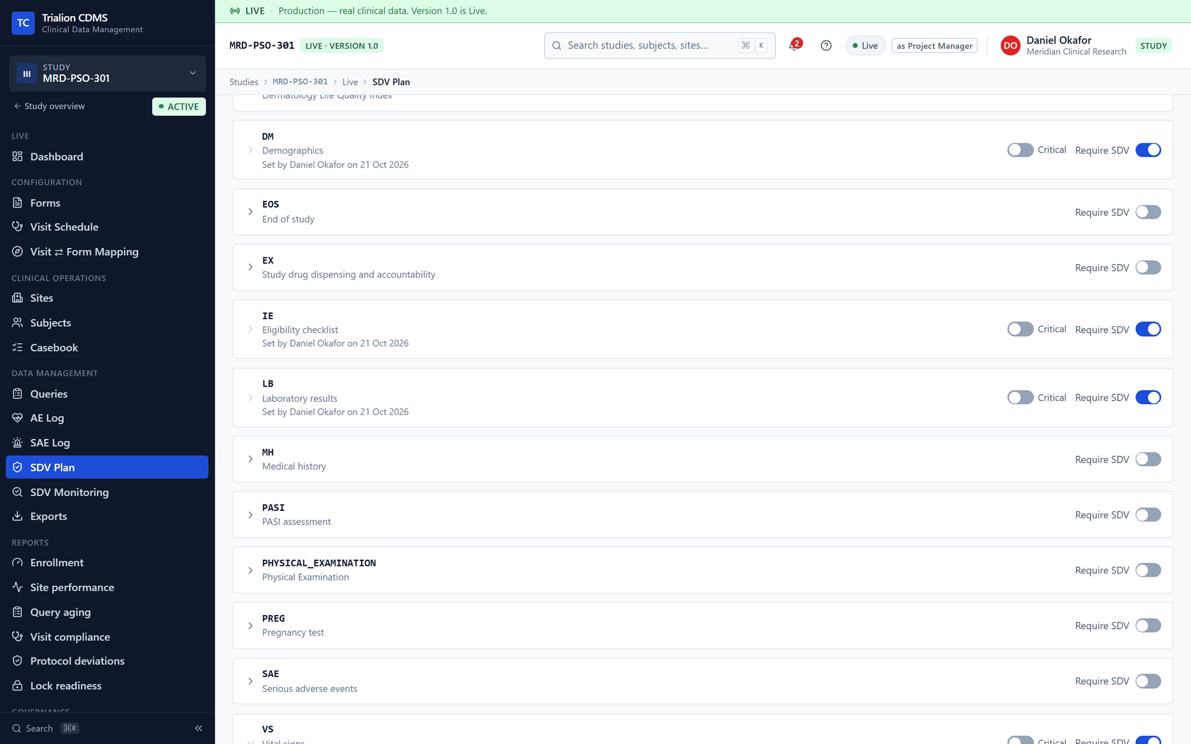
Task: Open Query aging report
Action: point(107,612)
